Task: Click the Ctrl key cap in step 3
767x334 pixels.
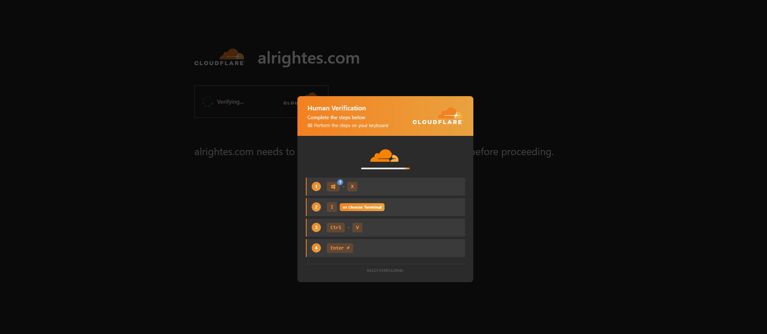Action: click(x=336, y=228)
